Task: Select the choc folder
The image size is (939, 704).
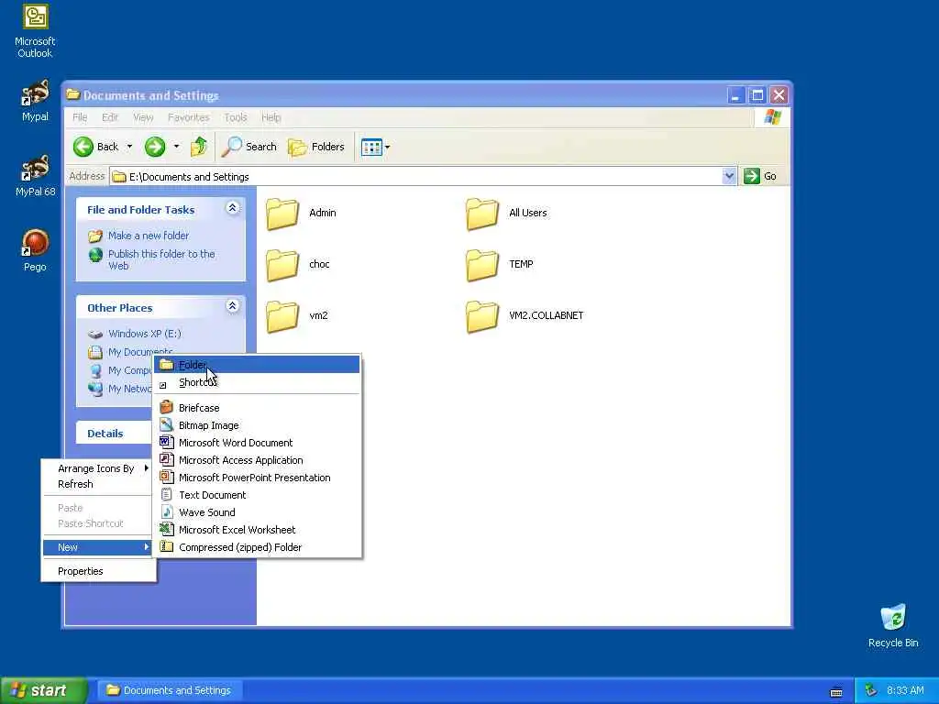Action: pyautogui.click(x=298, y=265)
